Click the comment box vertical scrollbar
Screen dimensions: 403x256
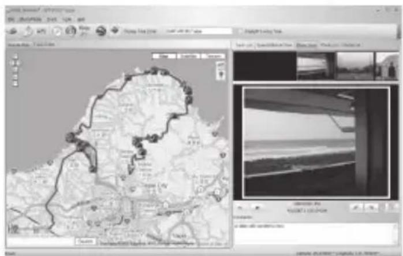[396, 233]
